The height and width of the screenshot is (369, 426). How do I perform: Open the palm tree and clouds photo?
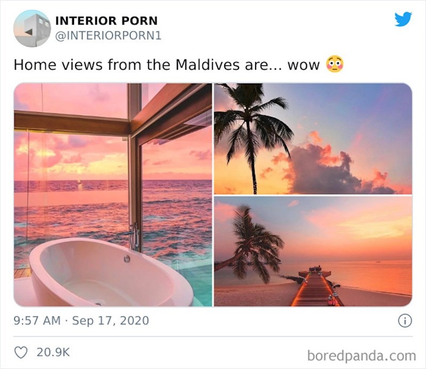(x=313, y=139)
